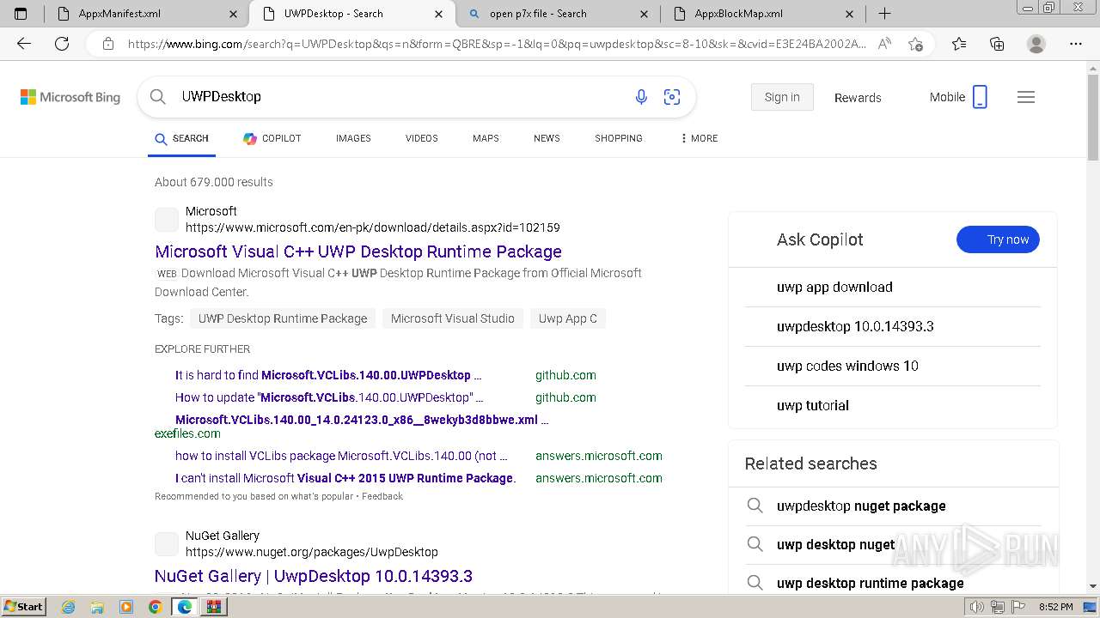
Task: Open the Settings and more ellipsis menu
Action: point(1076,44)
